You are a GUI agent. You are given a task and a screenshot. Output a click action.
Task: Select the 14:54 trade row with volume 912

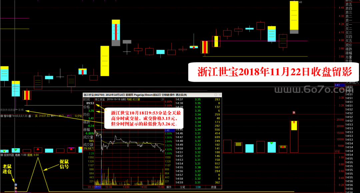(198, 163)
